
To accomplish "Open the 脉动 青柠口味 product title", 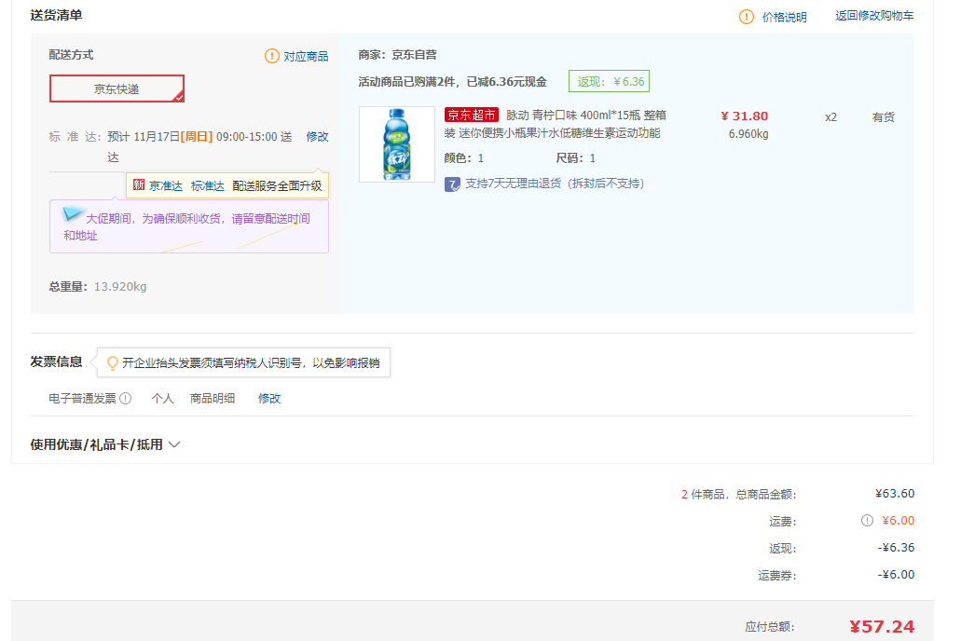I will pos(554,124).
